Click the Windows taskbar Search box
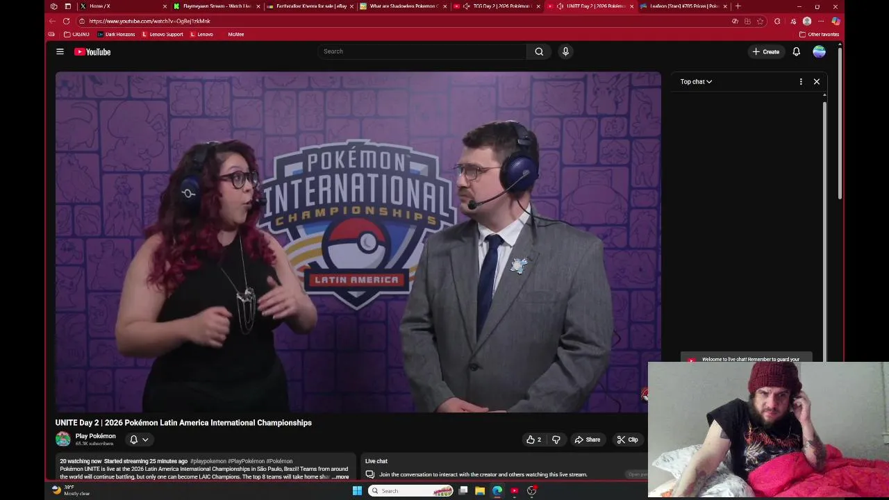 click(x=410, y=490)
